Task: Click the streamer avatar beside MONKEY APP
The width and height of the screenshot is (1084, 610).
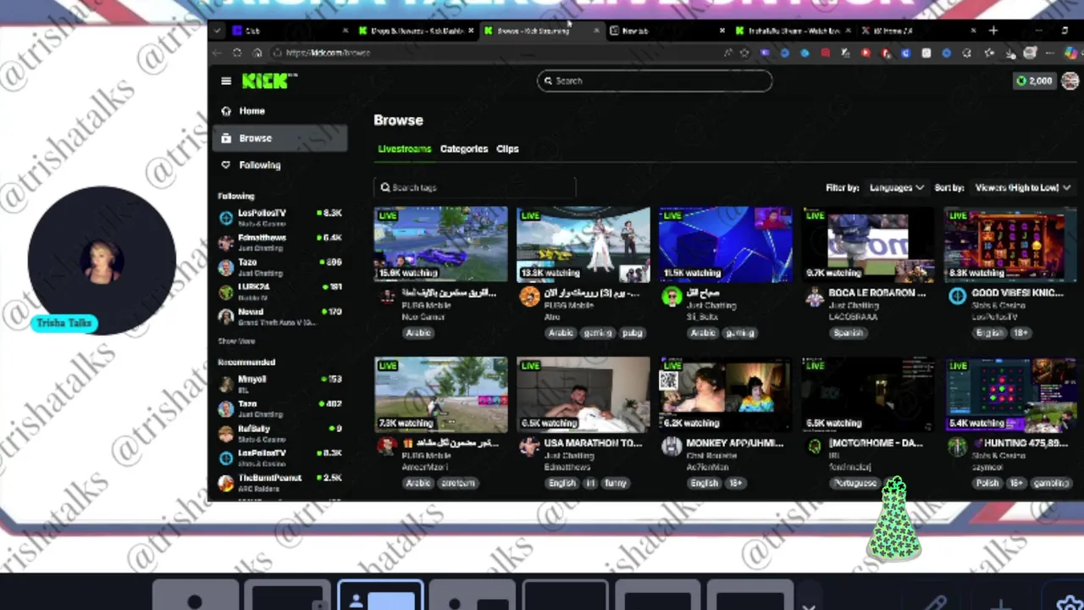Action: tap(672, 446)
